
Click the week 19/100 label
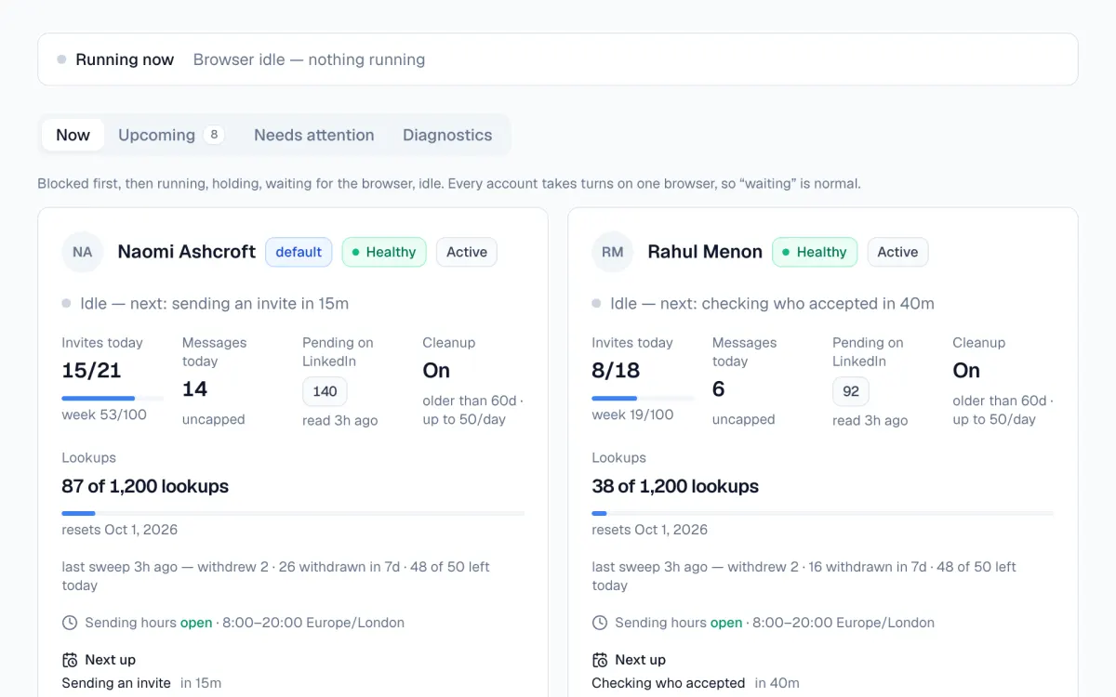[632, 414]
